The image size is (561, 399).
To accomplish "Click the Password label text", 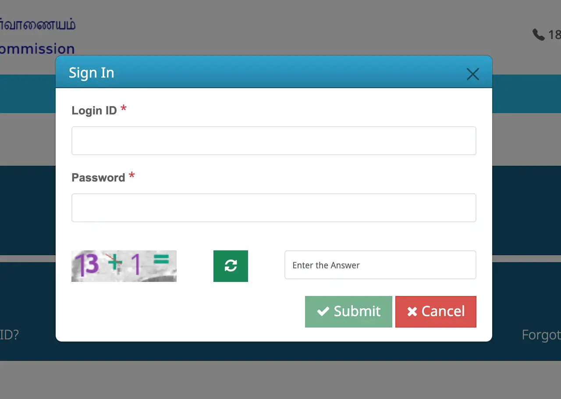I will click(98, 178).
